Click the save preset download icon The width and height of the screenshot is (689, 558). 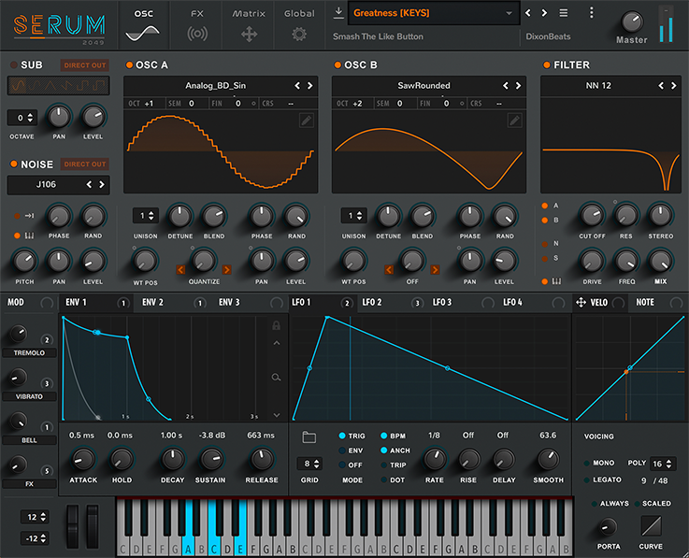pos(338,13)
